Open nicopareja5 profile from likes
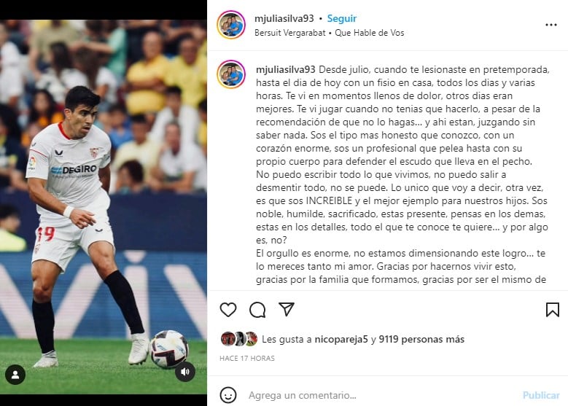568x406 pixels. tap(341, 340)
